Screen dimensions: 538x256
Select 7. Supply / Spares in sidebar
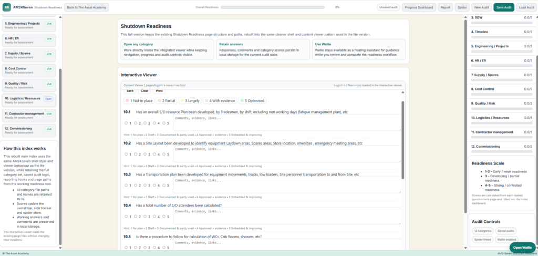(30, 55)
